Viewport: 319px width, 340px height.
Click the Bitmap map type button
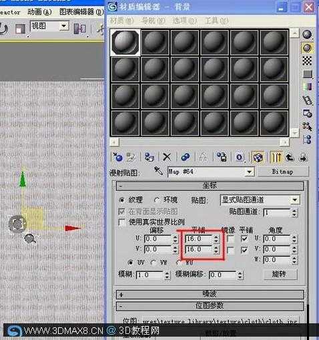283,172
